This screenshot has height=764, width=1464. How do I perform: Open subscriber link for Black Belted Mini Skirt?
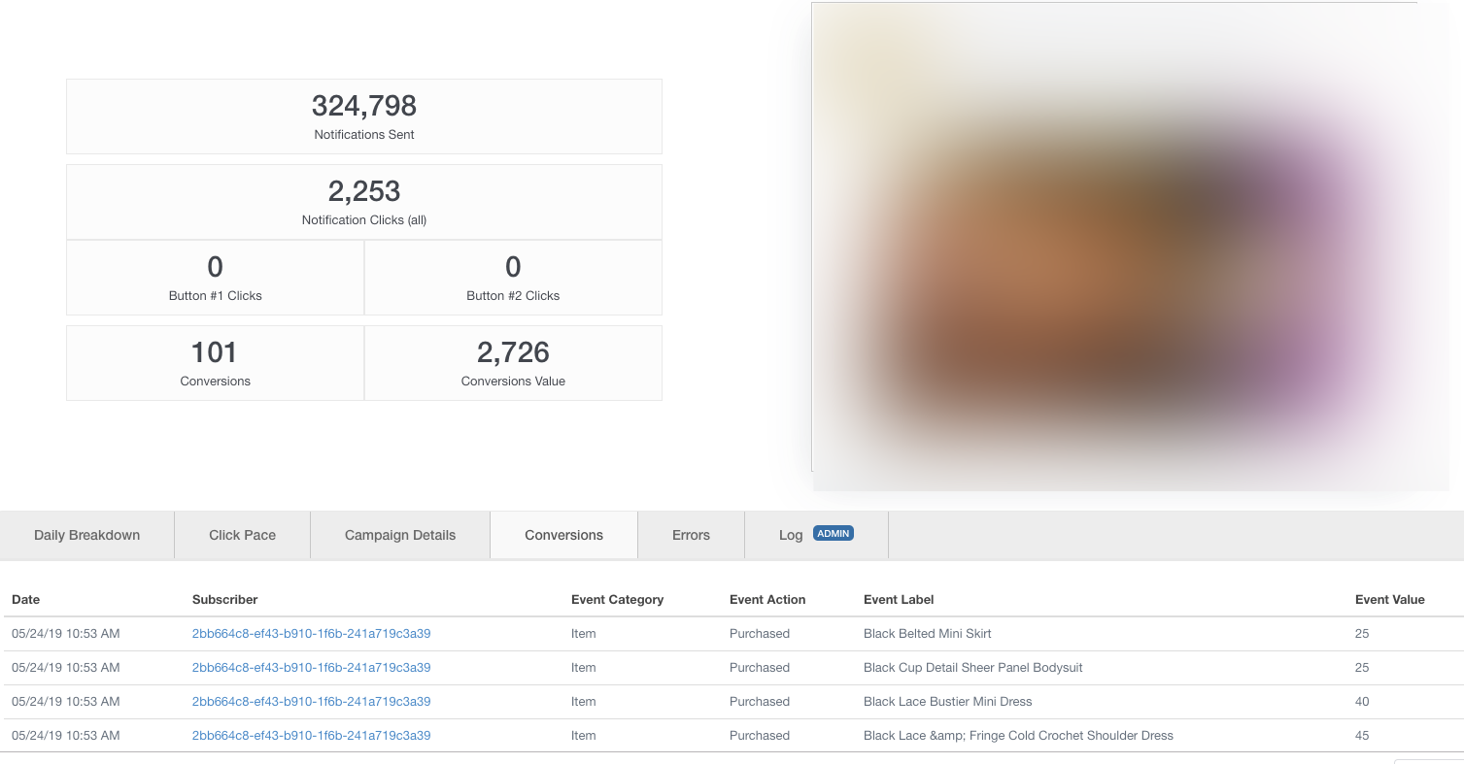point(312,634)
